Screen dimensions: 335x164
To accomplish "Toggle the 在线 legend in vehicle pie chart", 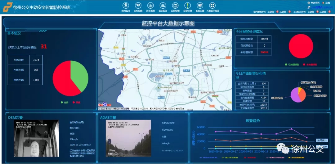I will pyautogui.click(x=65, y=102).
